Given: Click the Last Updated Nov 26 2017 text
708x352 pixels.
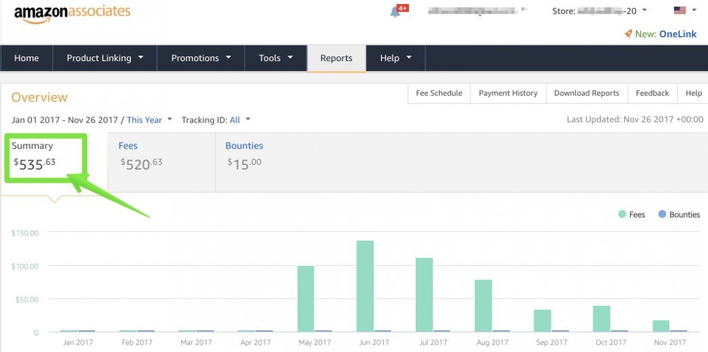Looking at the screenshot, I should pyautogui.click(x=635, y=119).
